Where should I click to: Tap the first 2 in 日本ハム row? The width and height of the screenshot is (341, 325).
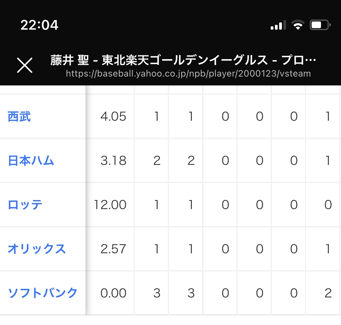click(157, 161)
